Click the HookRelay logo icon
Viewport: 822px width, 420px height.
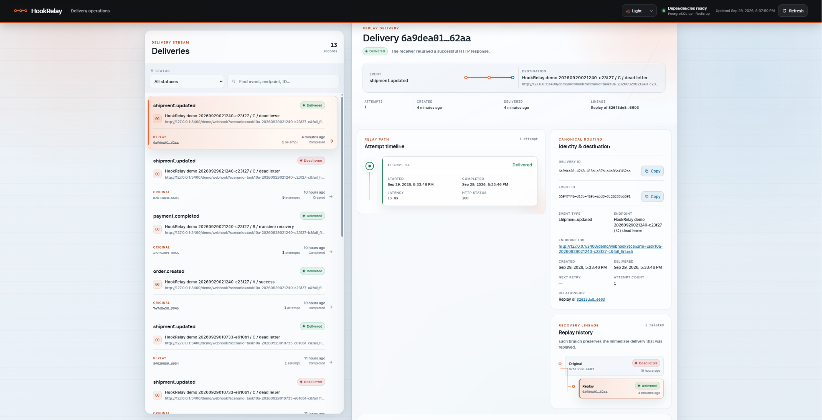20,11
